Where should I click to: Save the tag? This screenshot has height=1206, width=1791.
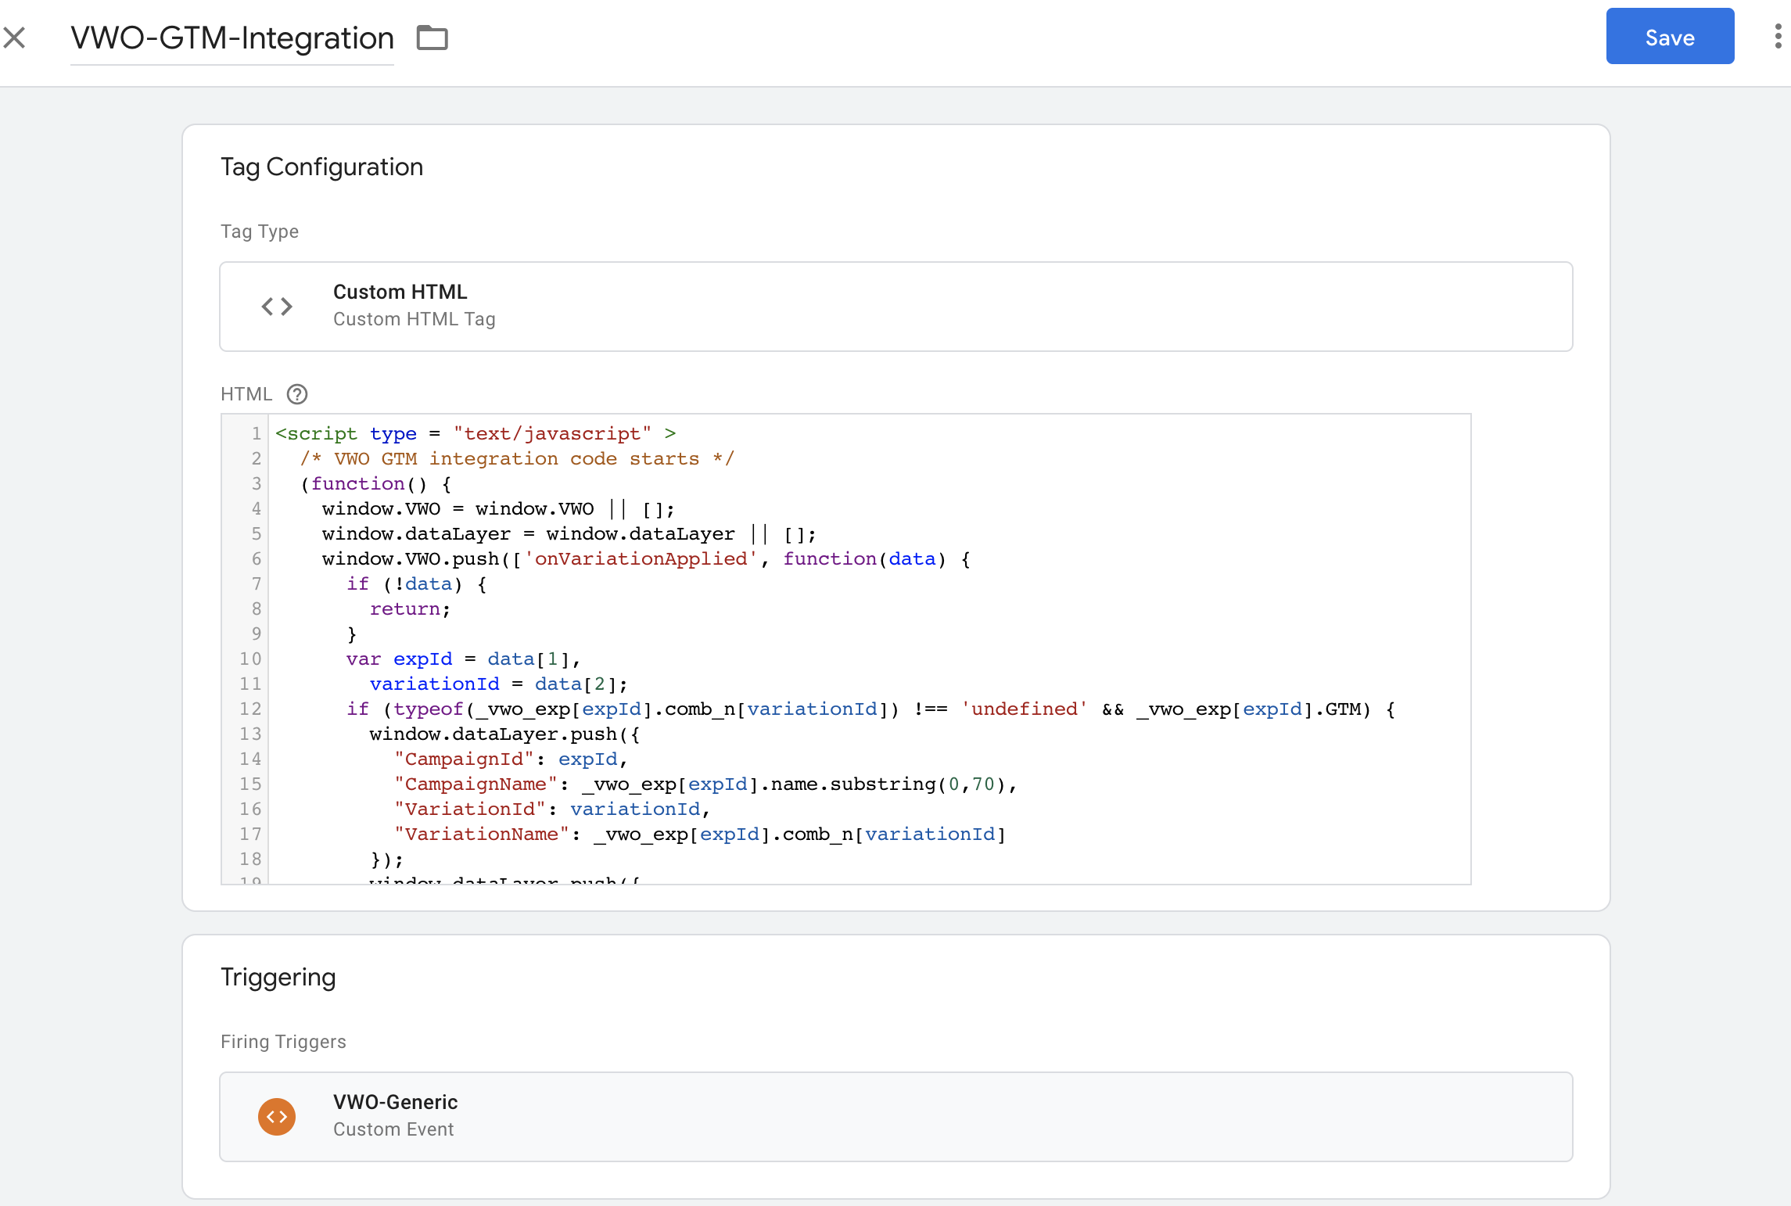pyautogui.click(x=1670, y=37)
